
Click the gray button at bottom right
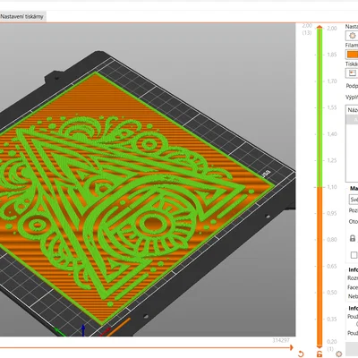click(352, 349)
